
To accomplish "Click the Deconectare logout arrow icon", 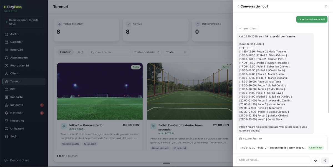I will (x=6, y=160).
